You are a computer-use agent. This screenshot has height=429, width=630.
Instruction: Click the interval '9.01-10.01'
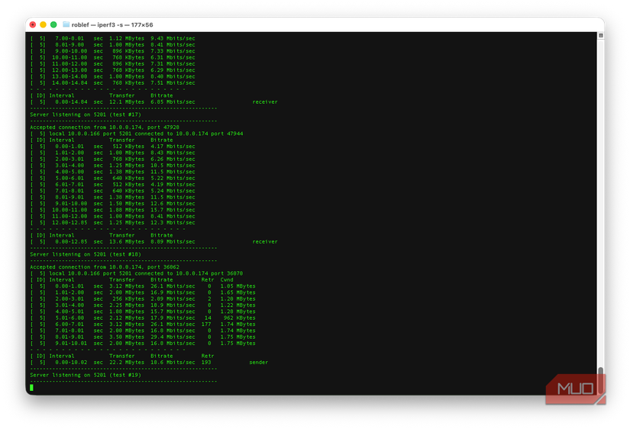point(71,344)
